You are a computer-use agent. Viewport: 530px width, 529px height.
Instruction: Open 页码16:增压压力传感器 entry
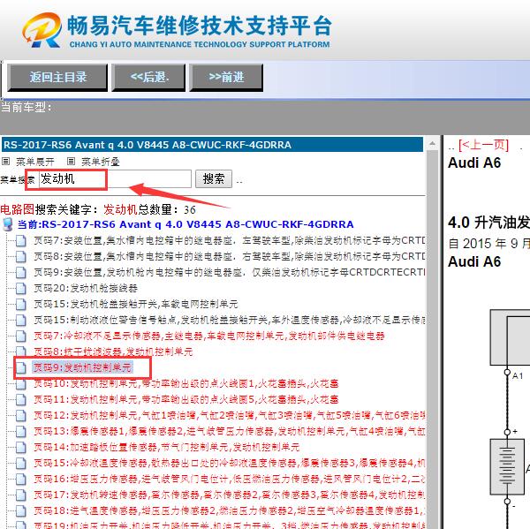pos(229,479)
